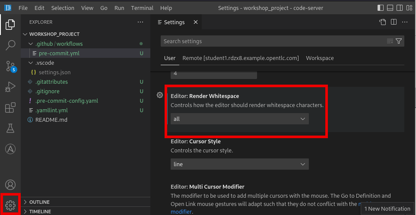This screenshot has width=416, height=215.
Task: Click the Manage gear icon
Action: [10, 205]
